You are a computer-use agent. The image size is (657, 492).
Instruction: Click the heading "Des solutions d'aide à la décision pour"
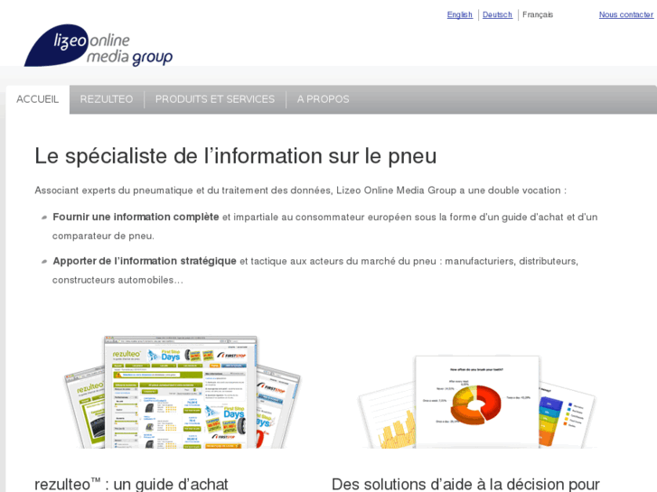465,484
